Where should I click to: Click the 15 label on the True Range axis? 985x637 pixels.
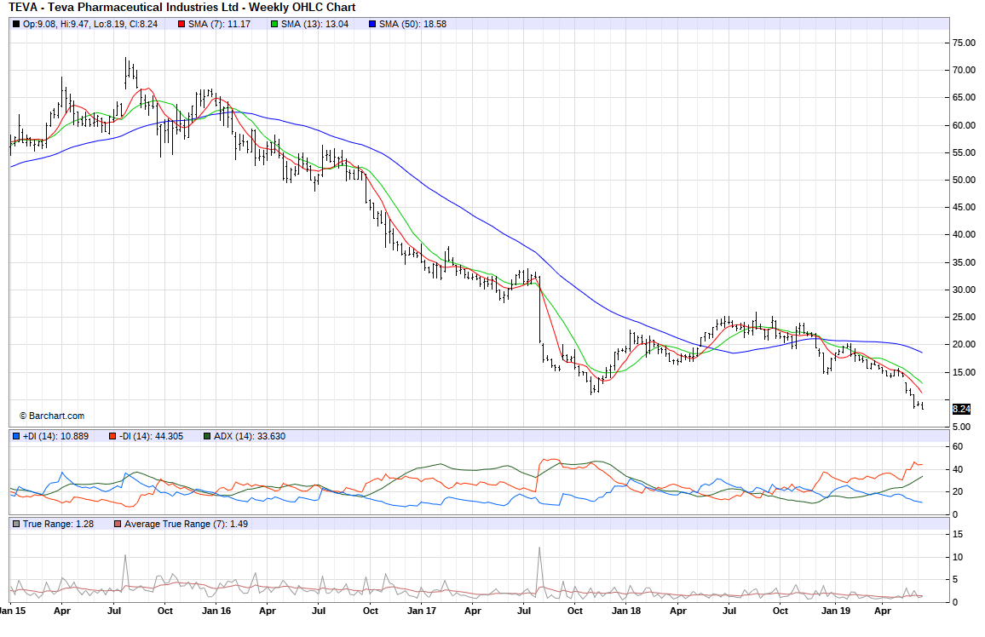point(958,535)
